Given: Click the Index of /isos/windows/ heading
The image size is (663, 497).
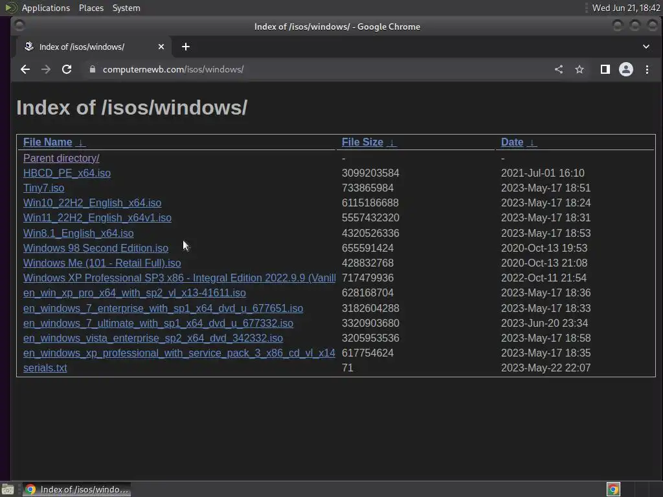Looking at the screenshot, I should 132,107.
